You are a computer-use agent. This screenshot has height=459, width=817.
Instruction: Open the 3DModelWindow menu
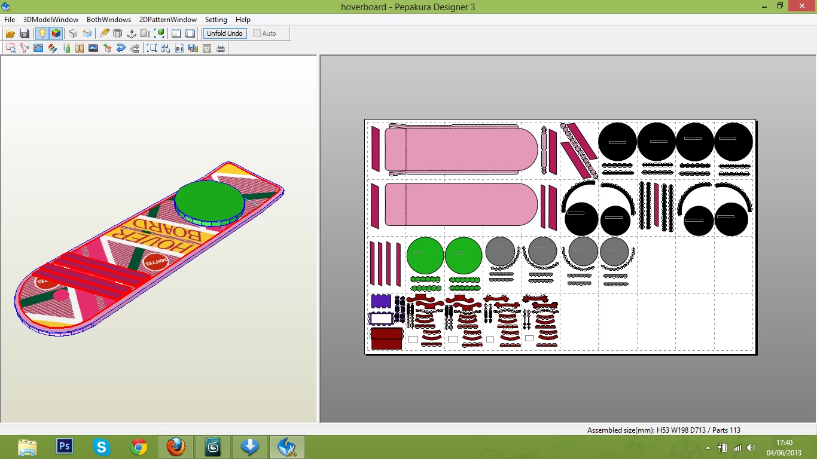click(51, 20)
